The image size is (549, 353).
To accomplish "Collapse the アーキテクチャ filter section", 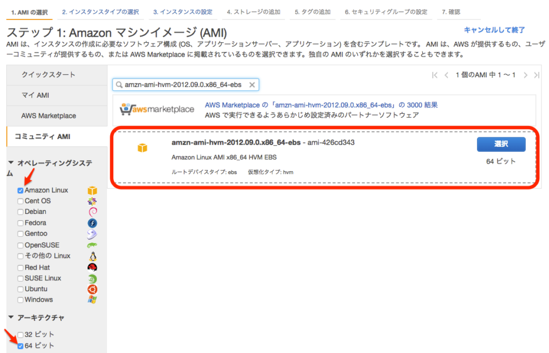I will click(11, 318).
